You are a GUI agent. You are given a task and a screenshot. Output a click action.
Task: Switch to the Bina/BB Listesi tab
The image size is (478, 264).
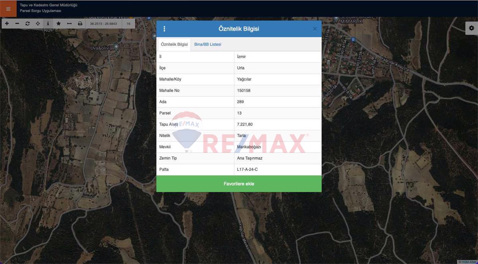pos(207,44)
